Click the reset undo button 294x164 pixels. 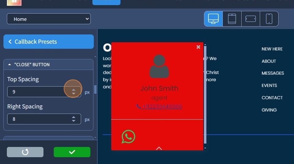coord(25,152)
